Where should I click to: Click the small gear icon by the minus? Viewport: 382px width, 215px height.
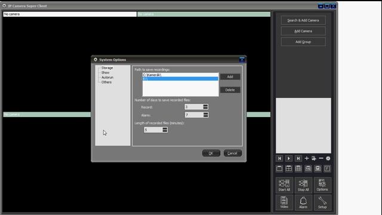pos(328,158)
